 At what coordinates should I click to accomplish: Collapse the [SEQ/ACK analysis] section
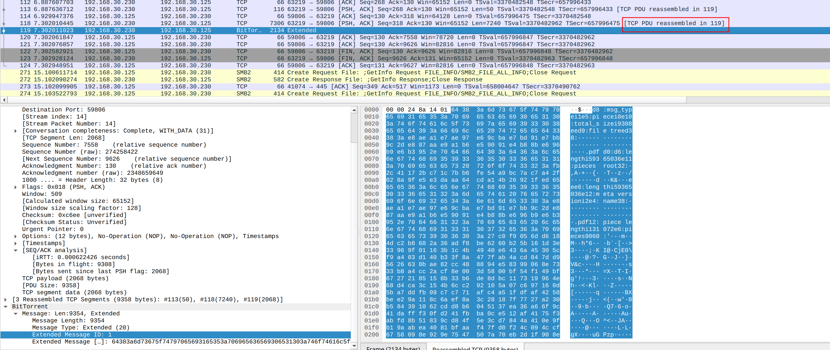[15, 251]
